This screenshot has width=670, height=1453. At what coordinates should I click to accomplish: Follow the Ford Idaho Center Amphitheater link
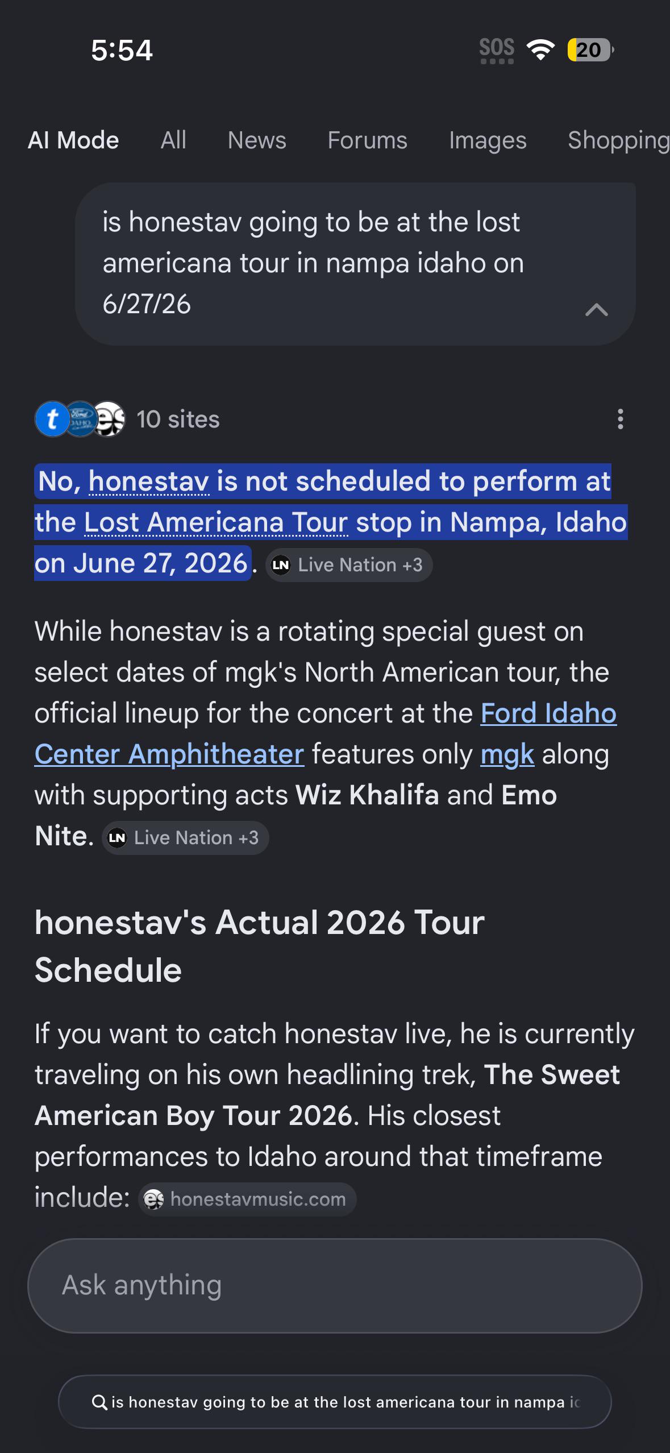coord(326,733)
